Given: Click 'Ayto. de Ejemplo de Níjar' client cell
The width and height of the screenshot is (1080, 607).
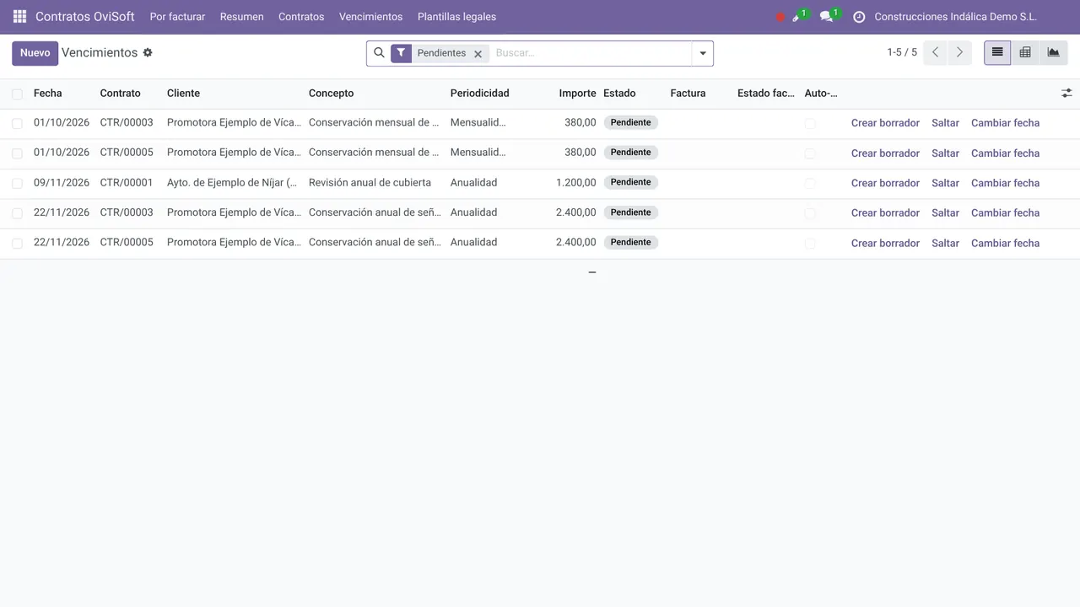Looking at the screenshot, I should pyautogui.click(x=232, y=182).
